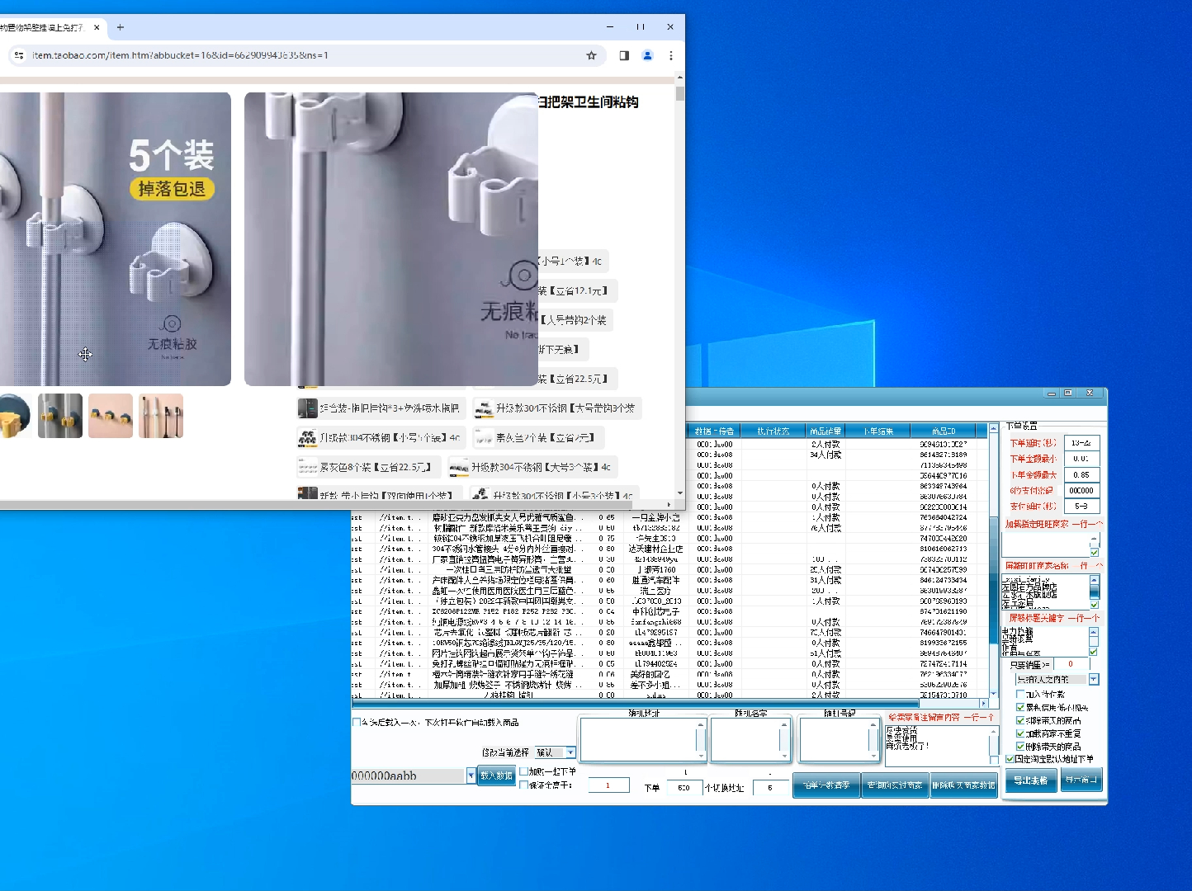Click the '载入数据' button
The image size is (1192, 891).
pos(497,775)
